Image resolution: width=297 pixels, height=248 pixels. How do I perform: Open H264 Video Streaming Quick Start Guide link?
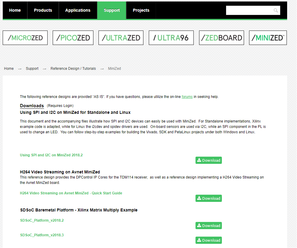71,193
